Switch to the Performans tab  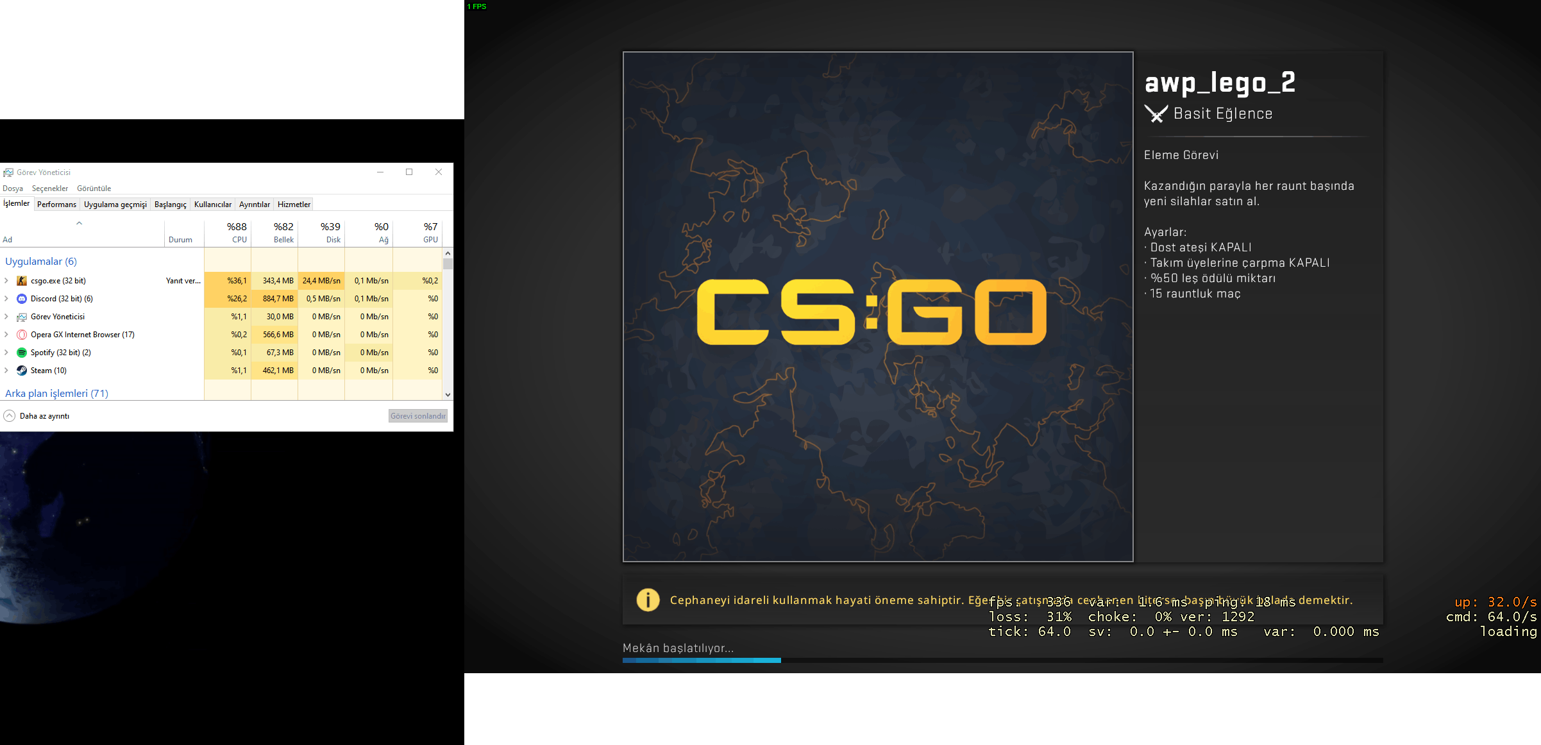coord(56,205)
